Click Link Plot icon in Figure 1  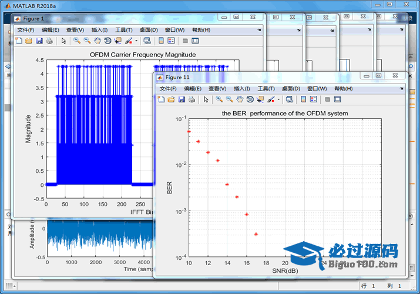tap(147, 41)
